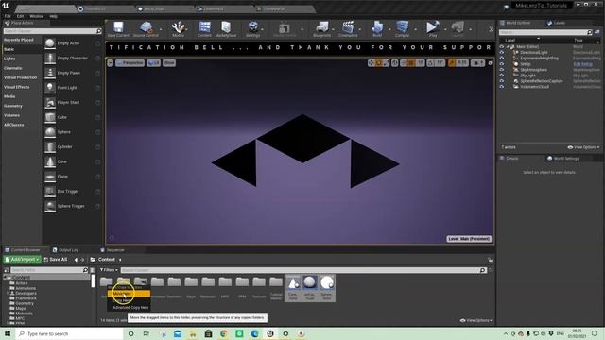Viewport: 605px width, 340px height.
Task: Select the All Classes category
Action: click(x=14, y=125)
